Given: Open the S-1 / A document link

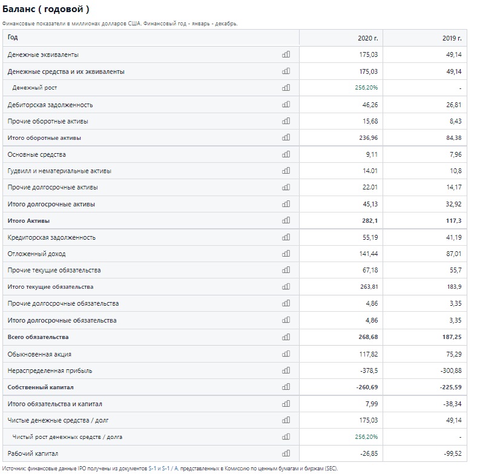Looking at the screenshot, I should [169, 469].
